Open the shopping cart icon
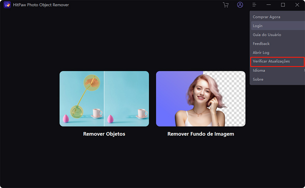This screenshot has height=188, width=305. pos(226,5)
